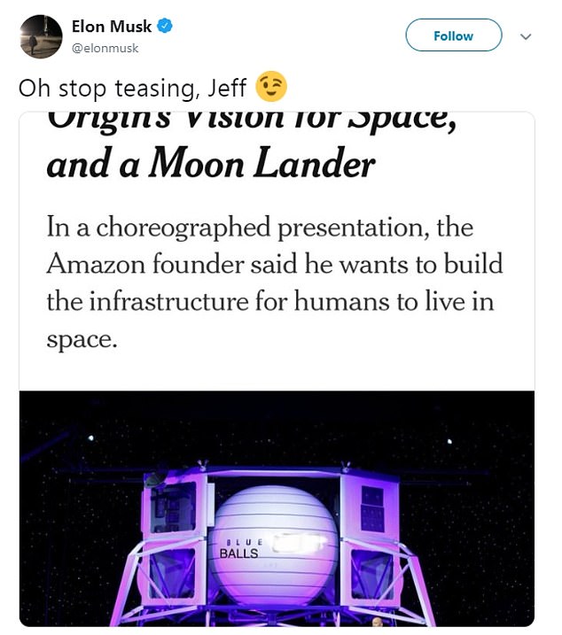Click the bright star right of lander
Image resolution: width=562 pixels, height=635 pixels.
pyautogui.click(x=449, y=441)
